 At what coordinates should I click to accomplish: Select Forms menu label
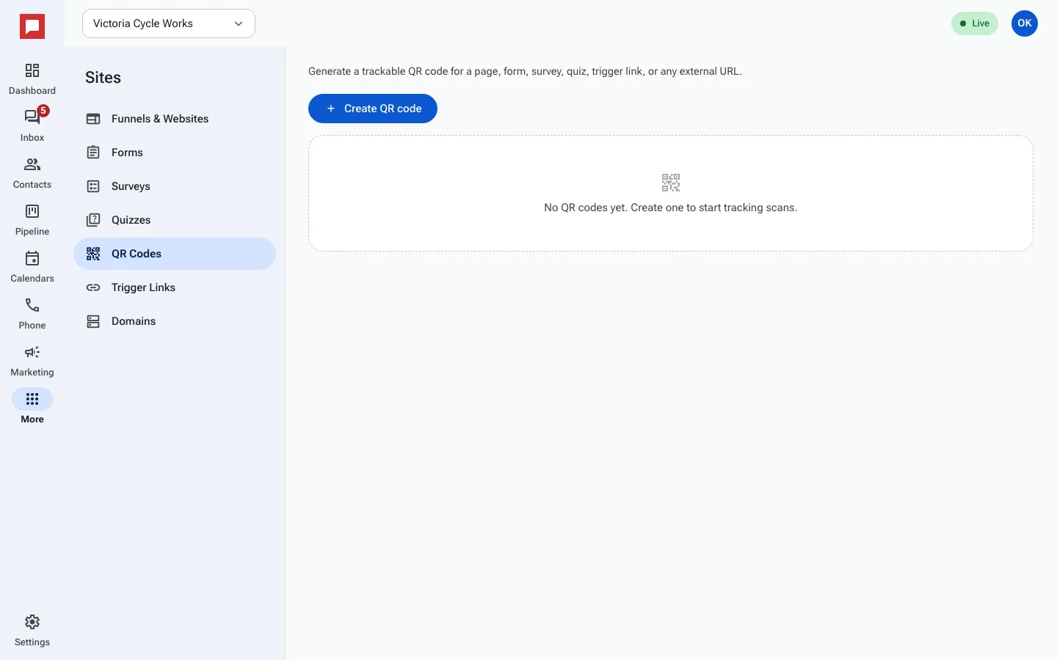[x=127, y=153]
